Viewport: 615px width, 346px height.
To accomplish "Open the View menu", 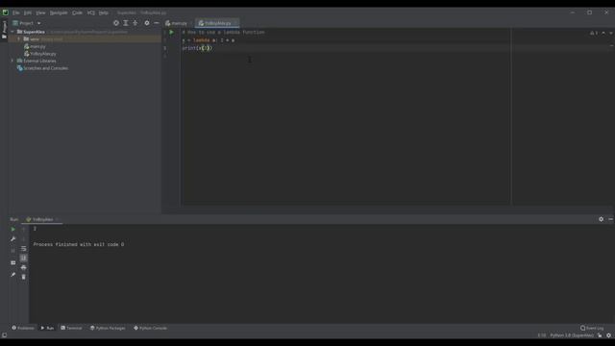I will 40,12.
